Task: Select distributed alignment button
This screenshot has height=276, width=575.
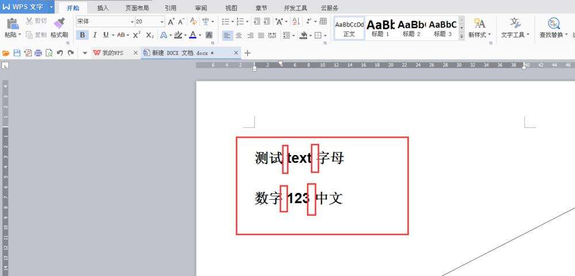Action: coord(272,36)
